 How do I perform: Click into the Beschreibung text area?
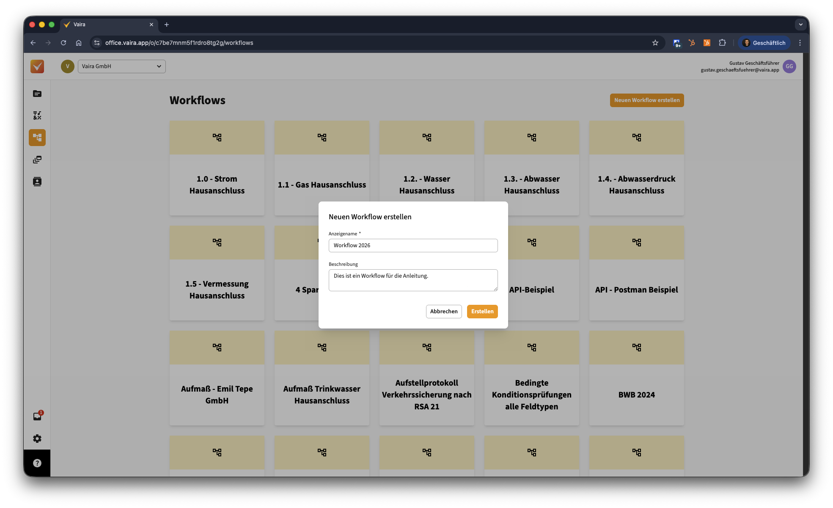413,280
